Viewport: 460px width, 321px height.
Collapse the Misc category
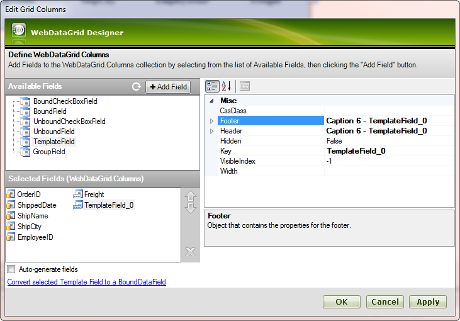[211, 101]
